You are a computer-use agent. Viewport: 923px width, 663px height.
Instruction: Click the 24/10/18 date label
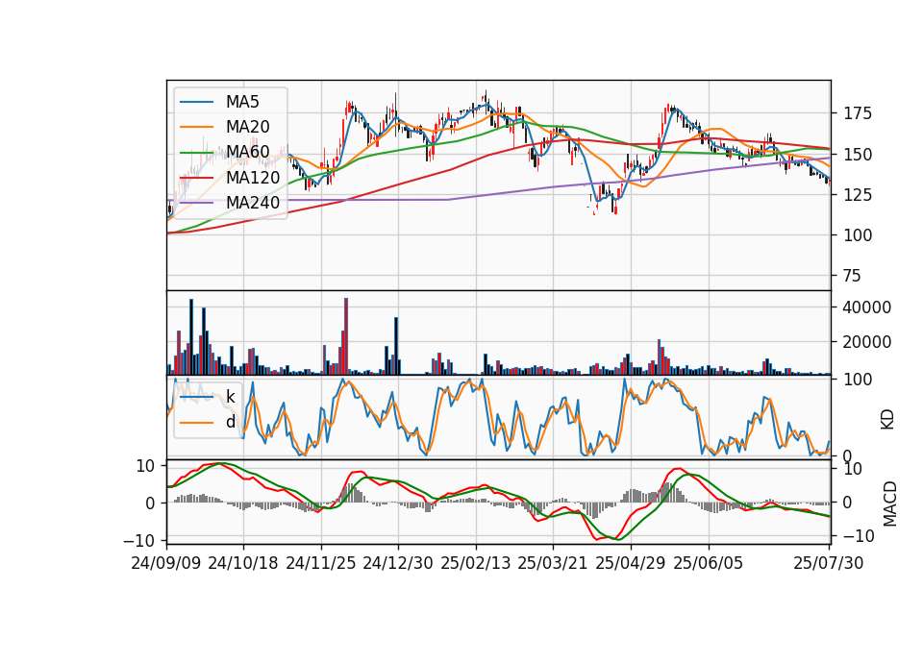tap(243, 563)
